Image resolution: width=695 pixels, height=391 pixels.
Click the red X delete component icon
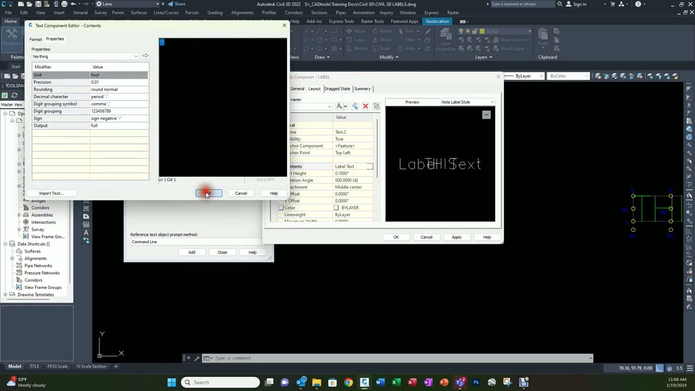tap(365, 106)
